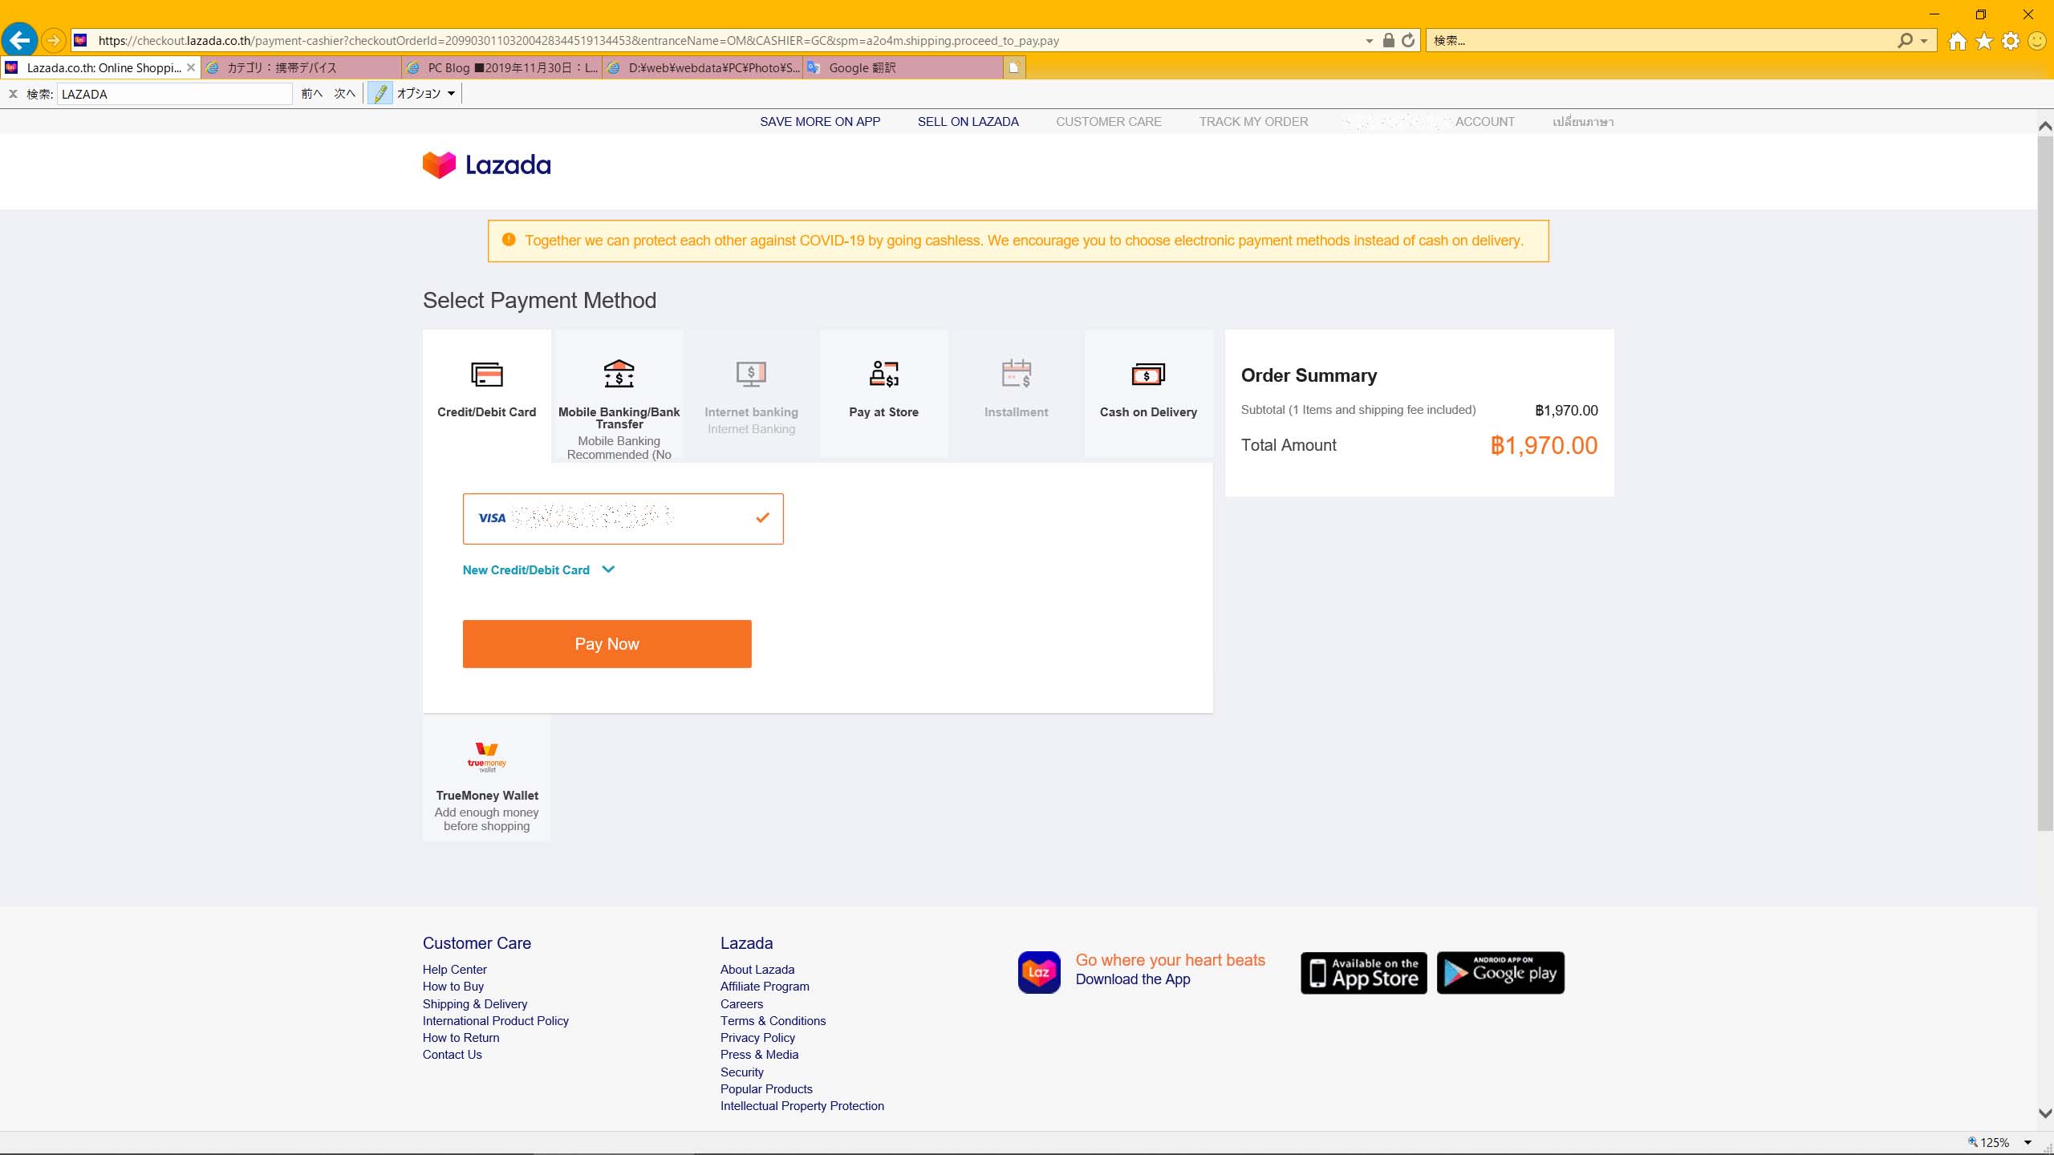Click the Pay Now button

coord(607,644)
